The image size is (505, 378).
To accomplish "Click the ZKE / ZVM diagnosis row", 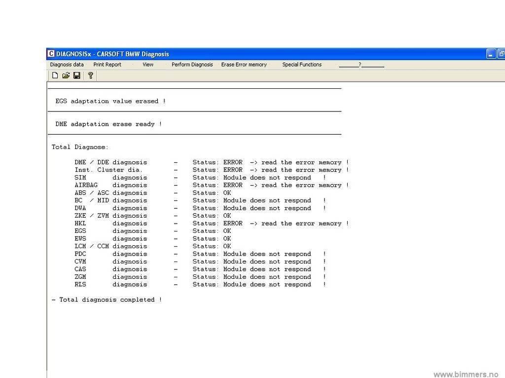I will tap(153, 216).
